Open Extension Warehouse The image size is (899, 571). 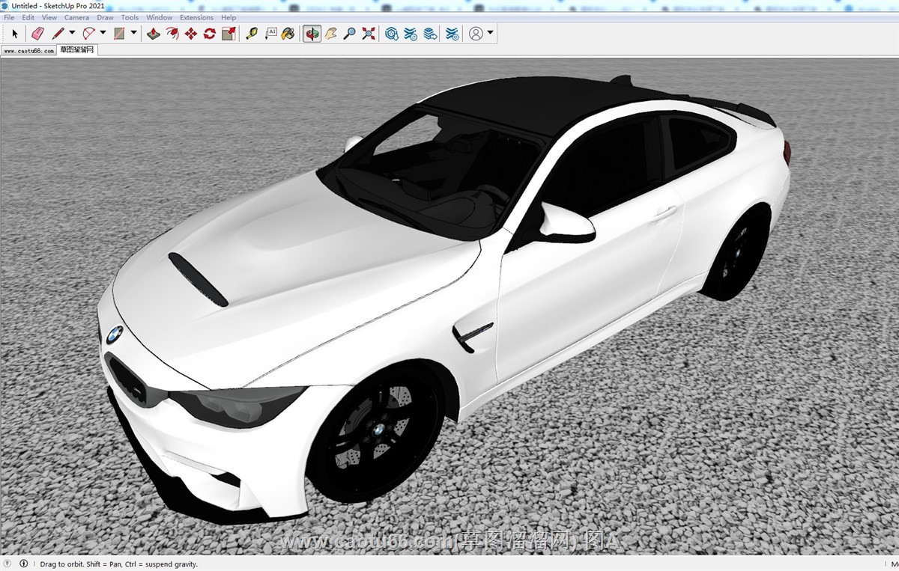[411, 34]
